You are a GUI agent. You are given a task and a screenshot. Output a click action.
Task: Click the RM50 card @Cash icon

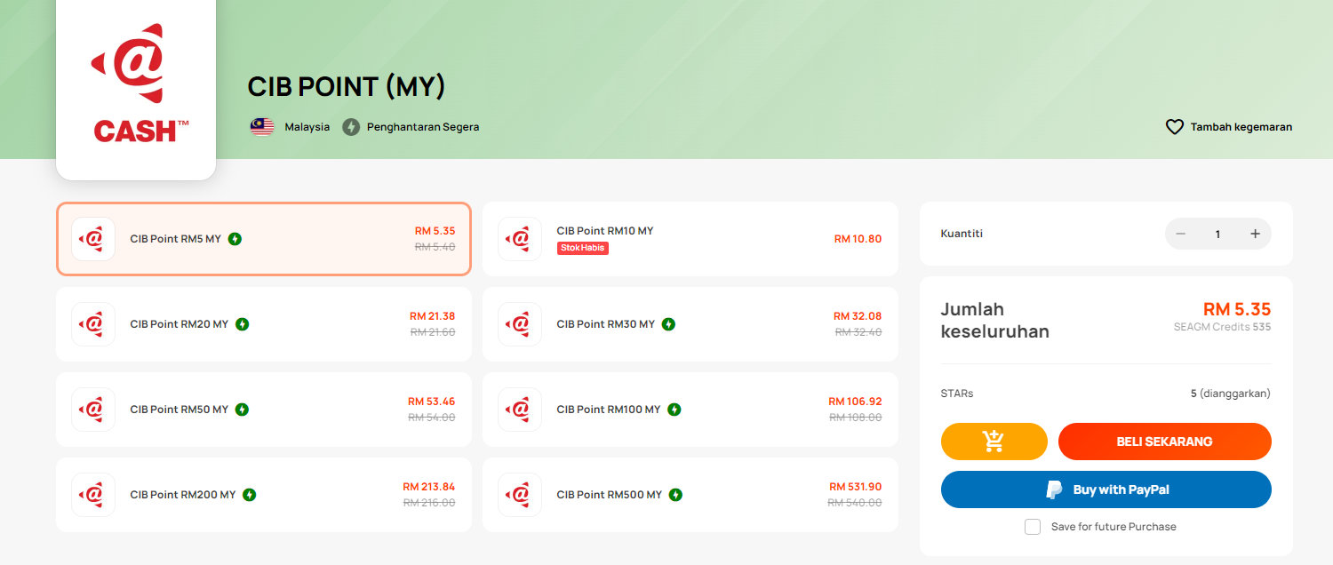(x=93, y=410)
